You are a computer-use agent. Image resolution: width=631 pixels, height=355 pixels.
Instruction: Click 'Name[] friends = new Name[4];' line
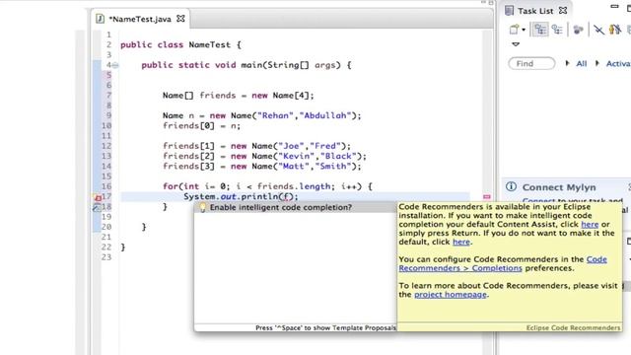coord(239,96)
